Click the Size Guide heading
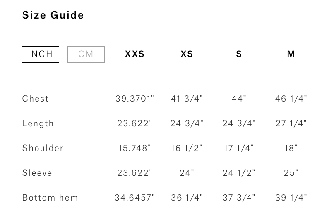 tap(53, 15)
